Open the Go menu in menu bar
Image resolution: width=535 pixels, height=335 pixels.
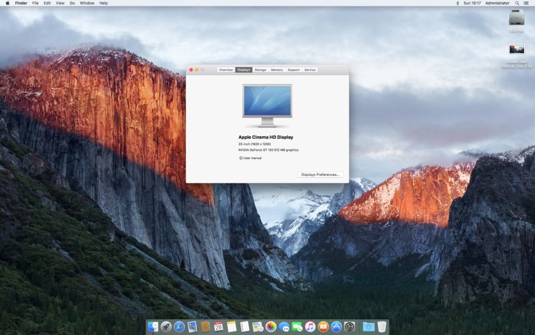tap(72, 3)
